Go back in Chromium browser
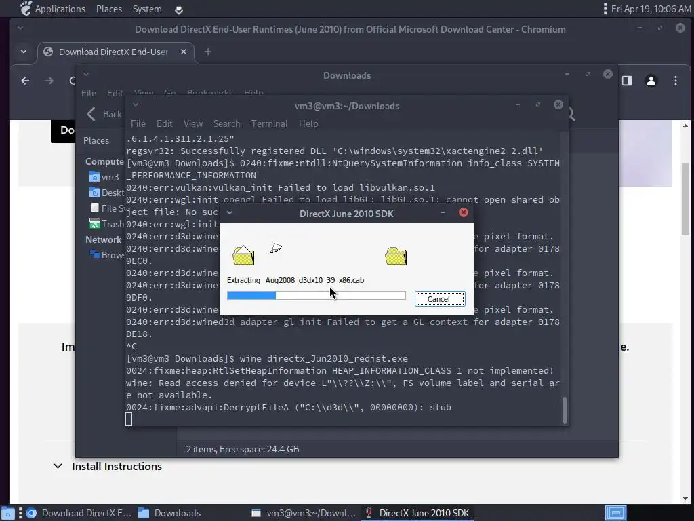This screenshot has height=521, width=694. 25,81
